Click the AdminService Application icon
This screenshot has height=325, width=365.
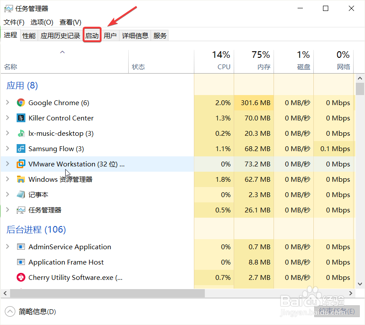(x=21, y=247)
